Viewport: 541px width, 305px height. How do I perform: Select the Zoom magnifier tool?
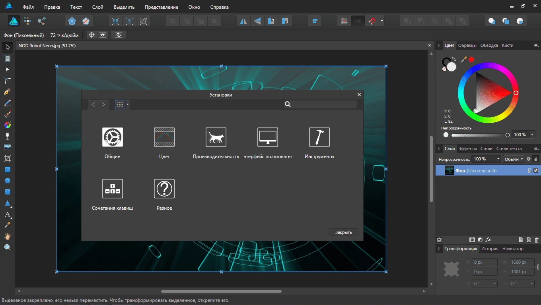coord(8,247)
